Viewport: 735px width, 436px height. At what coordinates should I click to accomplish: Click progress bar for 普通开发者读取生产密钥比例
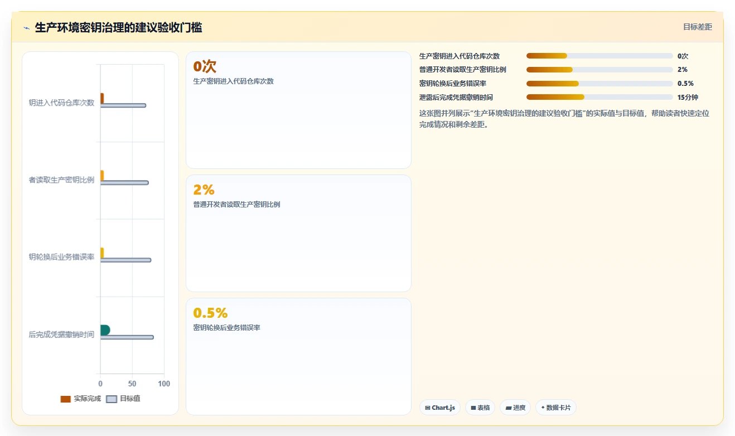(599, 70)
